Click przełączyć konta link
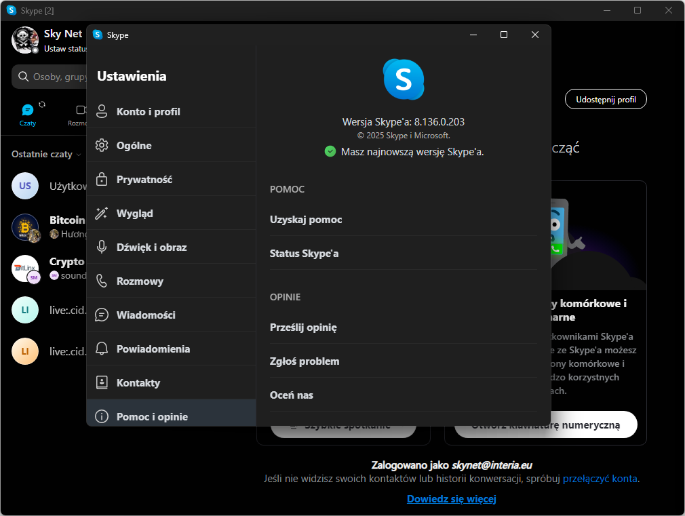 click(600, 479)
